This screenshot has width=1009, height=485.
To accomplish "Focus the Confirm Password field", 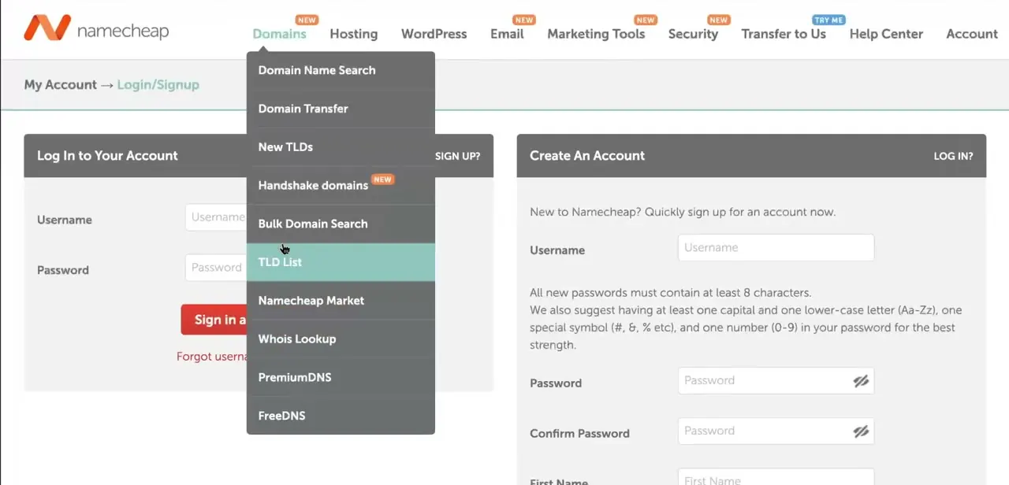I will coord(776,431).
